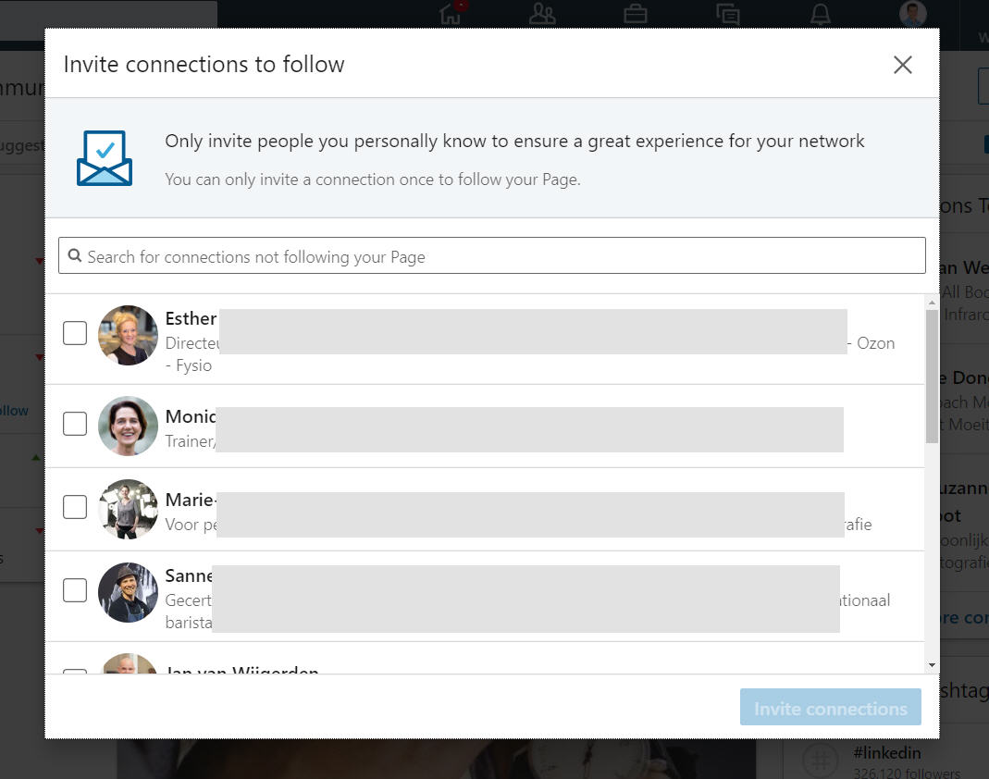Click the search magnifier icon

(74, 255)
